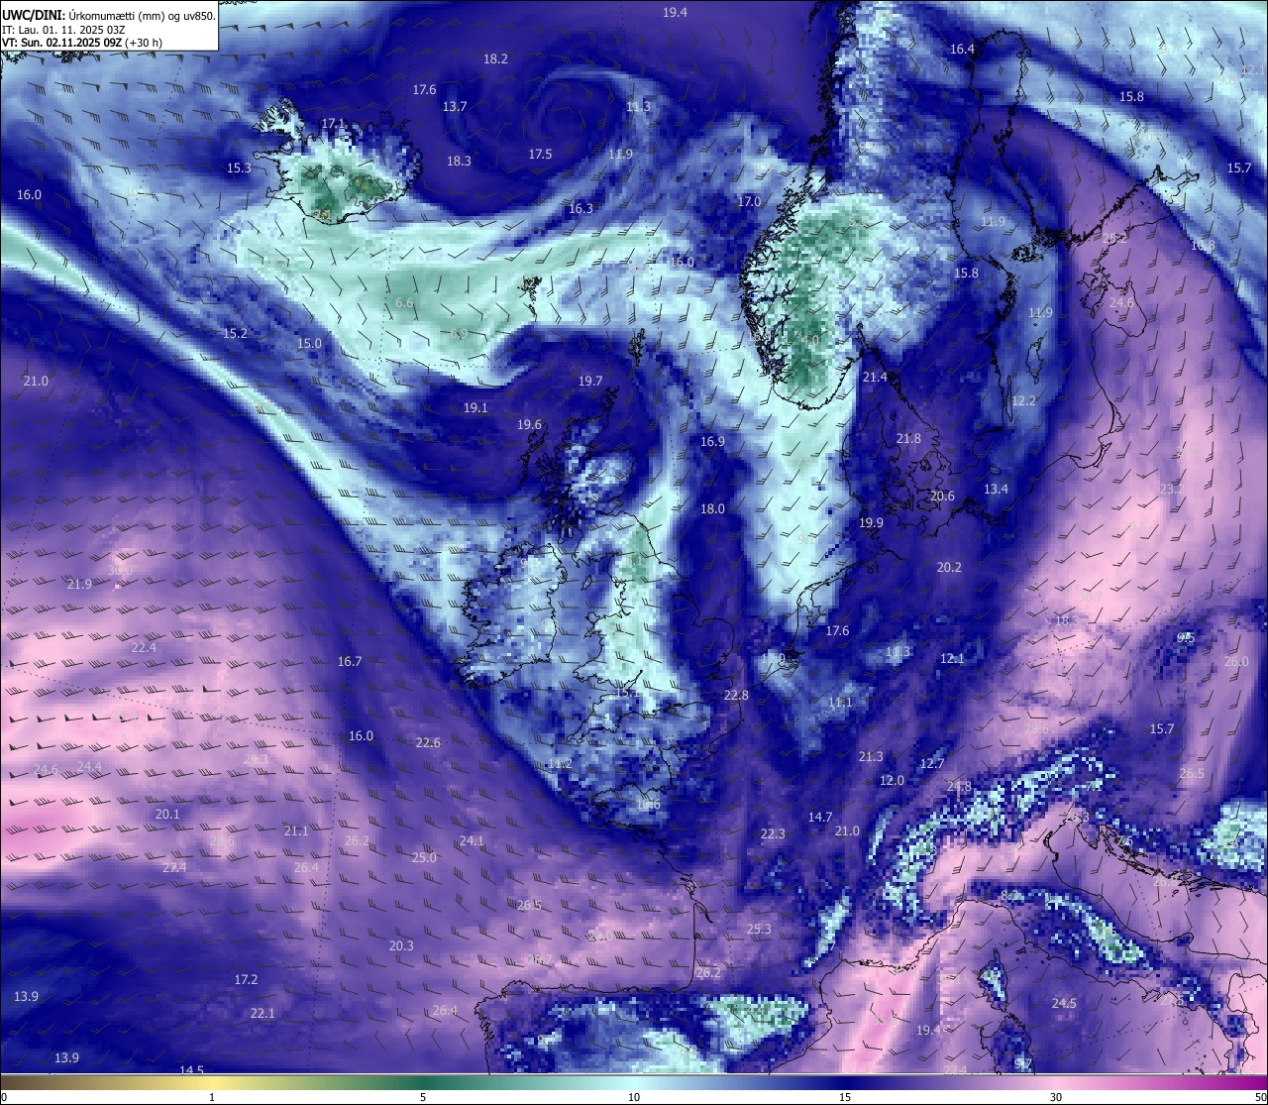Click the 20.6 value over Denmark
This screenshot has width=1268, height=1105.
942,496
